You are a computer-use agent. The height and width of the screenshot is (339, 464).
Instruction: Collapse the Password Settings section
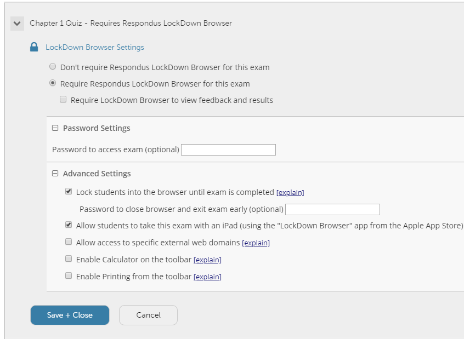55,128
